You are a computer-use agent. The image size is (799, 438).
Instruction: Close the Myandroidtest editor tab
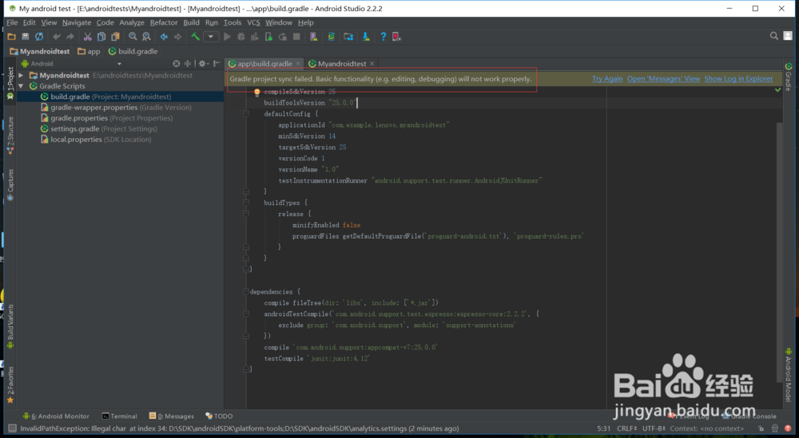(x=372, y=64)
